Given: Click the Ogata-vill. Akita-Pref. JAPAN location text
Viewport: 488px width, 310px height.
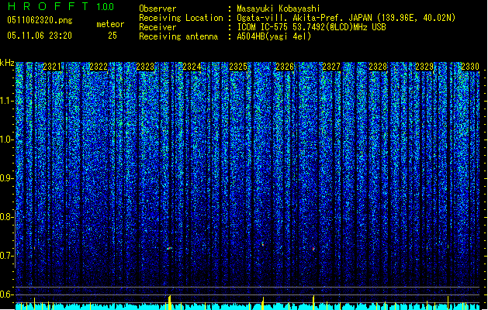Looking at the screenshot, I should [346, 18].
